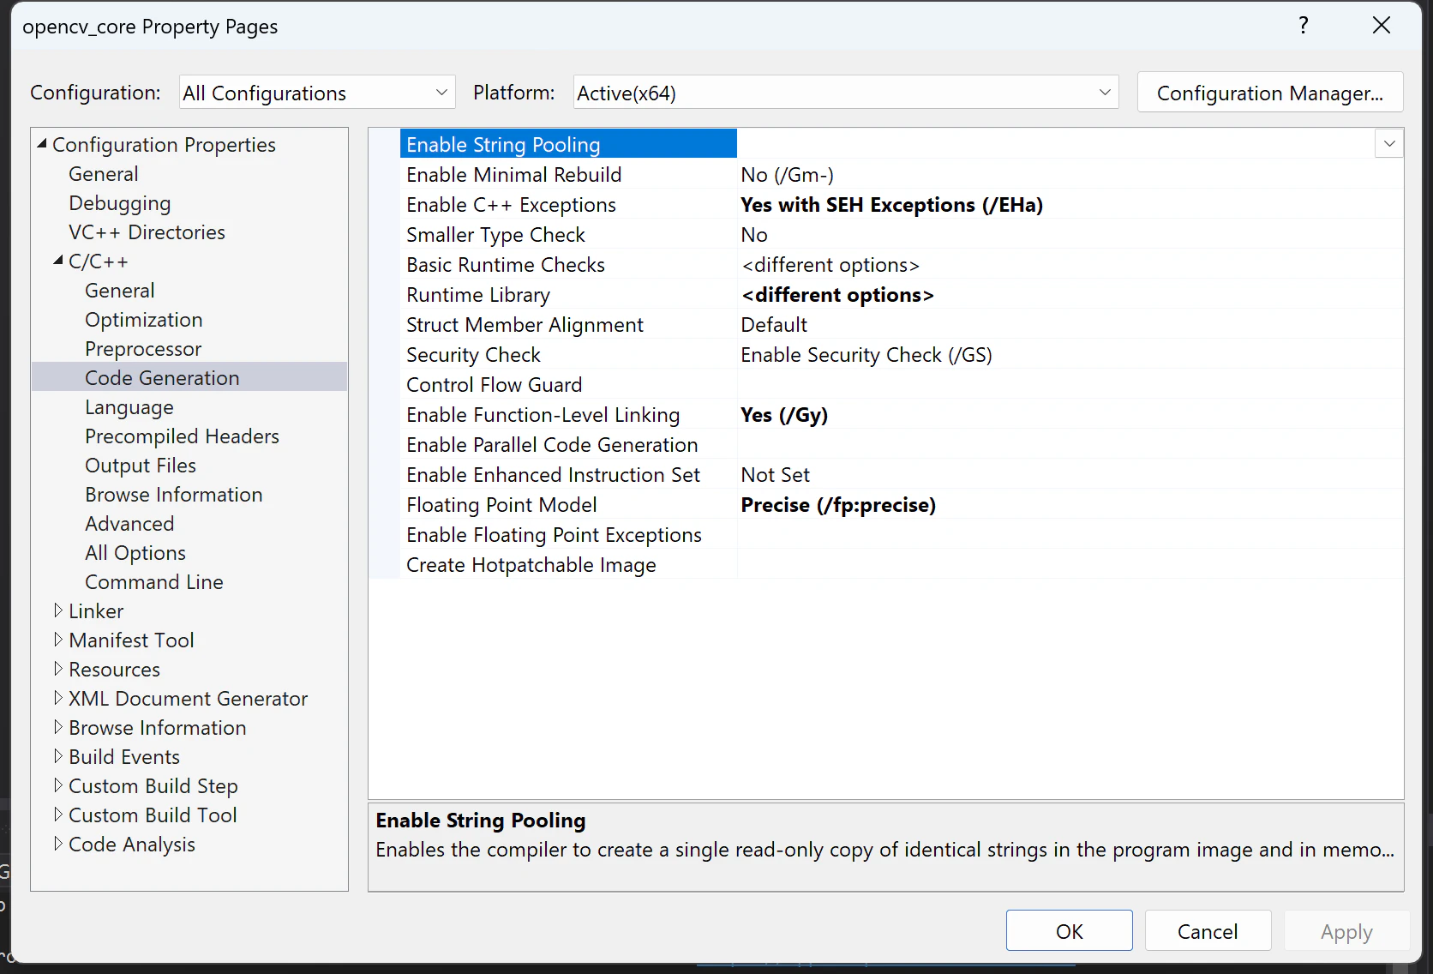The height and width of the screenshot is (974, 1433).
Task: Expand the Resources node
Action: [58, 669]
